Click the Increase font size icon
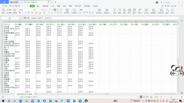This screenshot has height=103, width=184. pos(43,10)
